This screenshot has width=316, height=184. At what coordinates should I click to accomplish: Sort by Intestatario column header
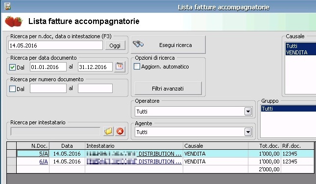tap(134, 146)
